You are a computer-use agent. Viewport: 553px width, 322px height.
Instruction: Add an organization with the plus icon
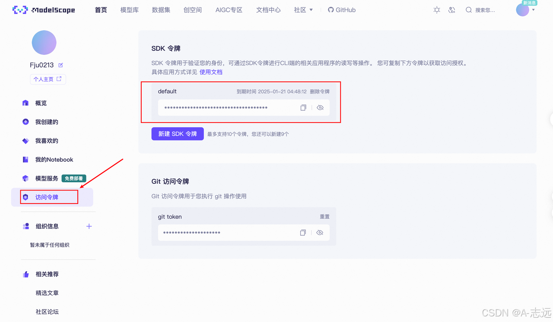[x=89, y=226]
